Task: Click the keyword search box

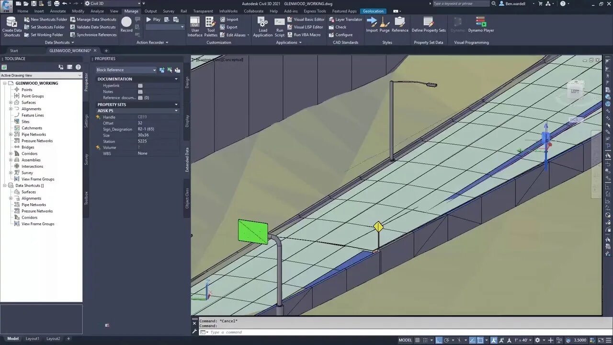Action: point(462,3)
